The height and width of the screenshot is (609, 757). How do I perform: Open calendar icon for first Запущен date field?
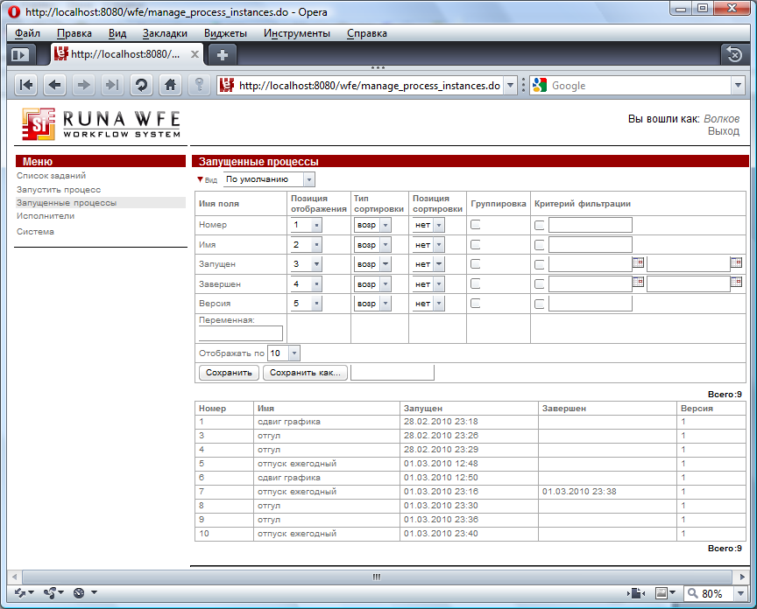coord(638,262)
